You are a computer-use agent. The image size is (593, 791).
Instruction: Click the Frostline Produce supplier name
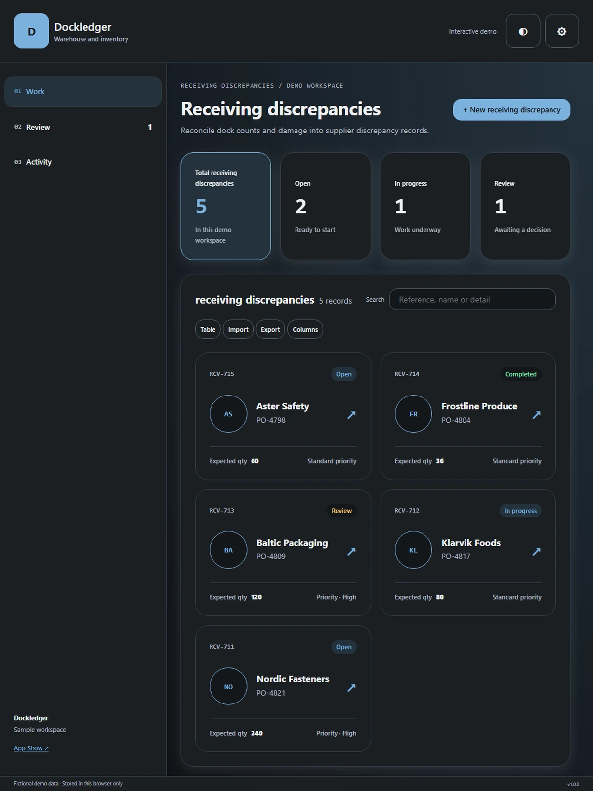tap(479, 406)
